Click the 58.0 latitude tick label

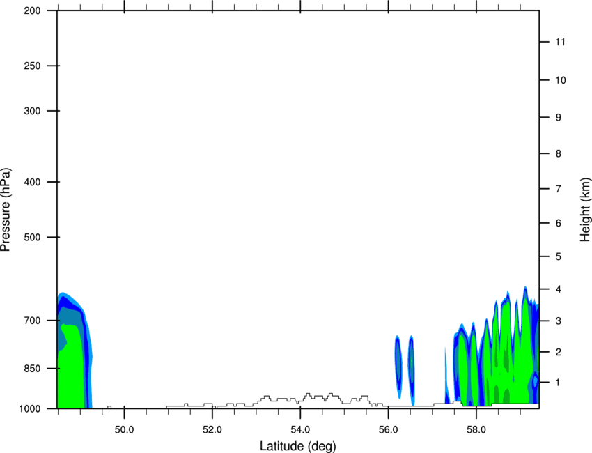pyautogui.click(x=476, y=430)
